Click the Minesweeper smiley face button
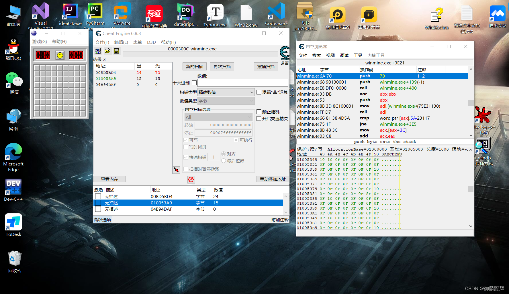 coord(60,55)
